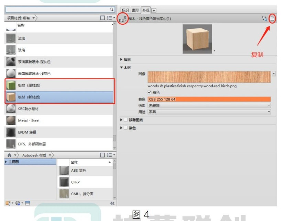Click the red birch image file name
286x221 pixels.
point(192,86)
